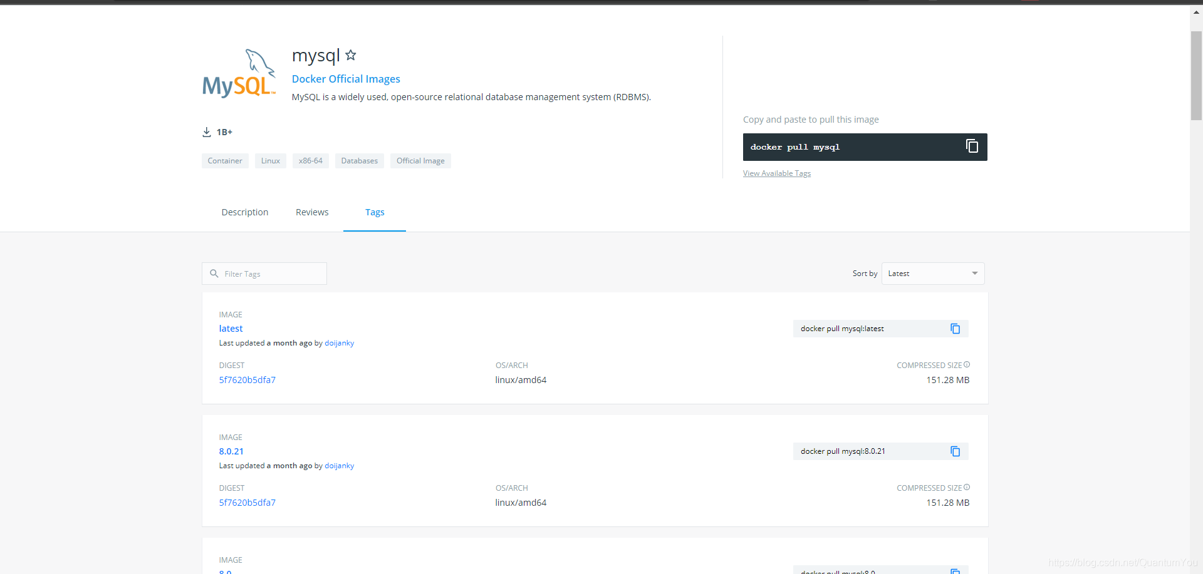Show compressed size info for 8.0.21 tag
This screenshot has width=1203, height=574.
point(967,487)
